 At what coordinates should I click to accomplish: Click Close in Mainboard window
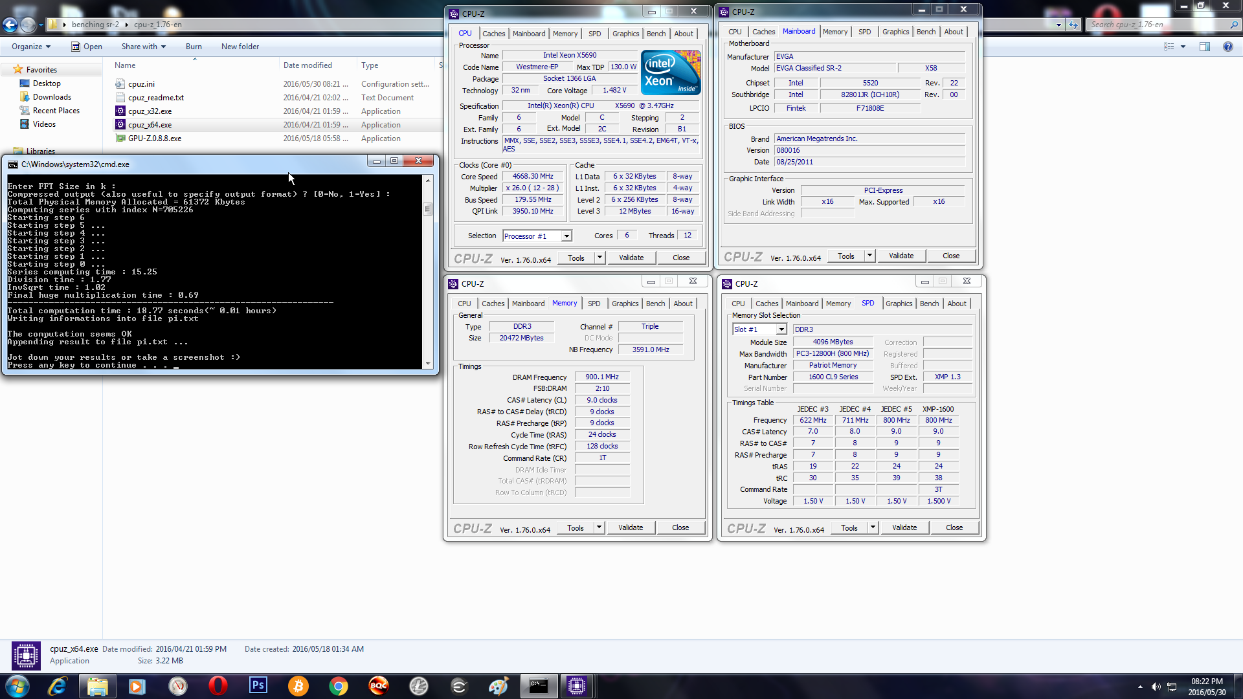tap(951, 256)
